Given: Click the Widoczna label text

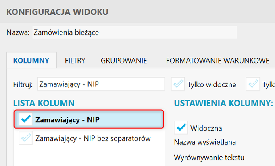Looking at the screenshot, I should click(206, 128).
